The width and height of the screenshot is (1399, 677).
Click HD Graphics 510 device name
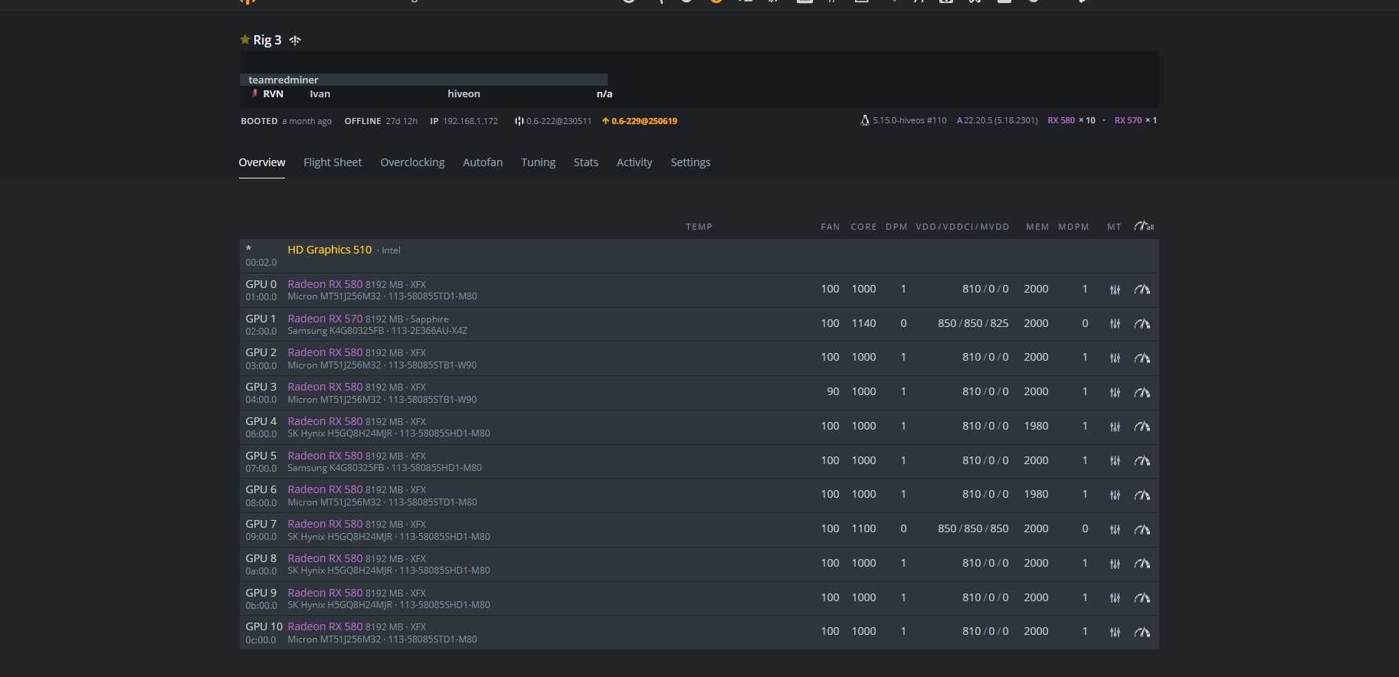pyautogui.click(x=329, y=250)
